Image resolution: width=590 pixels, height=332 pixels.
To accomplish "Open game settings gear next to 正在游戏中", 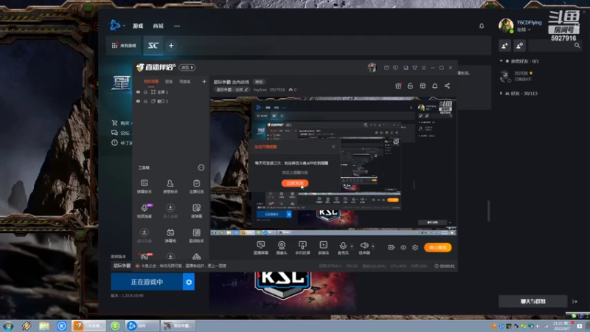I will tap(189, 282).
